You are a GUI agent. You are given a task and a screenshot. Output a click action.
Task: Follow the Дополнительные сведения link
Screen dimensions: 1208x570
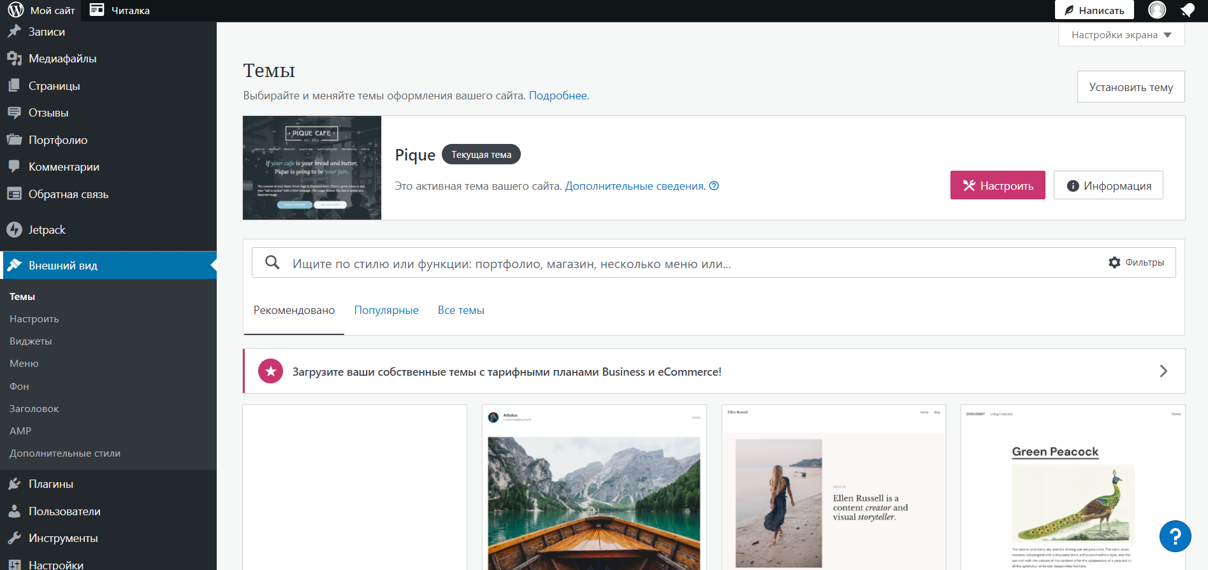pos(635,186)
